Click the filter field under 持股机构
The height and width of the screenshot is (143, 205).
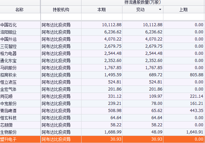pos(61,17)
